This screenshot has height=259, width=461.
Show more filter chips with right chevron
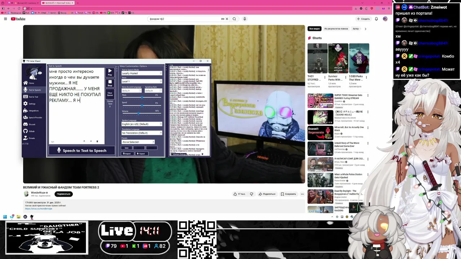click(x=366, y=29)
